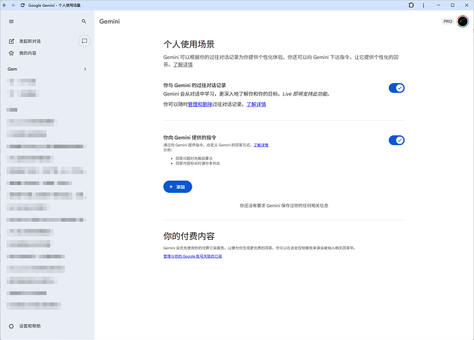Click the 你与 Gemini 的过往对话记录 title
The image size is (474, 340).
coord(194,85)
